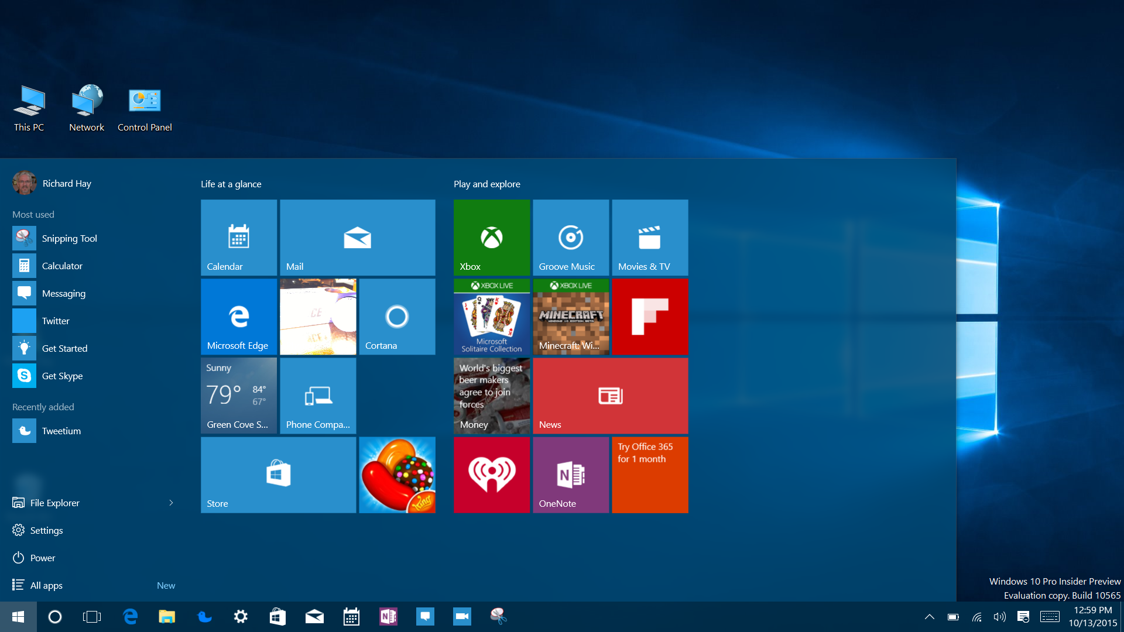Open the Flipboard red tile
Viewport: 1124px width, 632px height.
pyautogui.click(x=650, y=316)
